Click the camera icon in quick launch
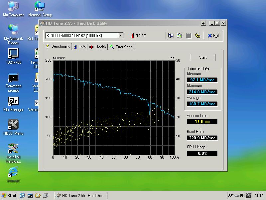Image resolution: width=266 pixels, height=200 pixels. (46, 196)
